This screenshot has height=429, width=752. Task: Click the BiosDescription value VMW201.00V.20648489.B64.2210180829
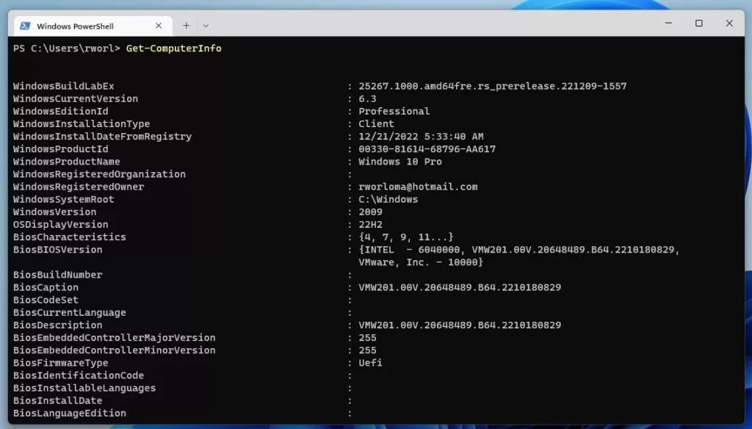point(460,325)
